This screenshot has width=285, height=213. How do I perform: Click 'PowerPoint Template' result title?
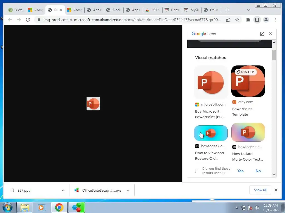pyautogui.click(x=242, y=111)
